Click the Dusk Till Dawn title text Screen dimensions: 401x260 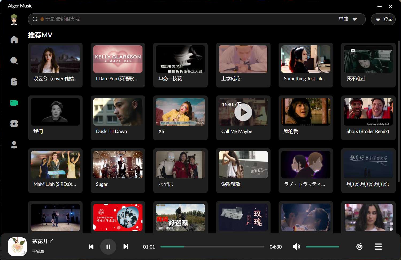(x=111, y=131)
